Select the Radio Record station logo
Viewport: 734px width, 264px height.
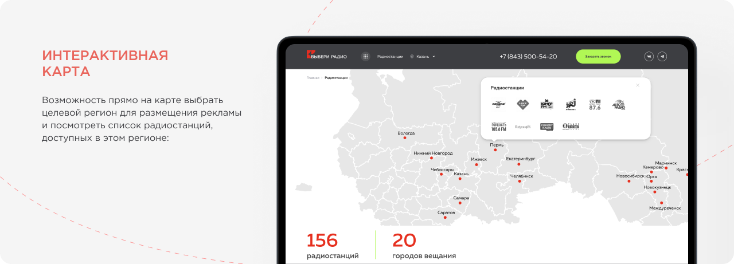point(498,104)
